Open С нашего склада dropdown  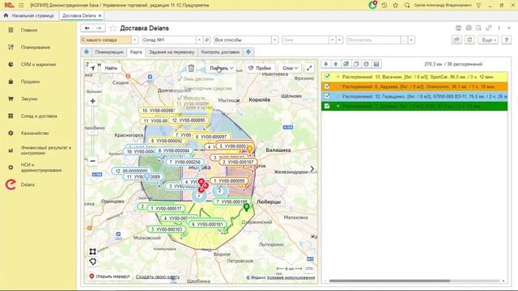pyautogui.click(x=135, y=40)
